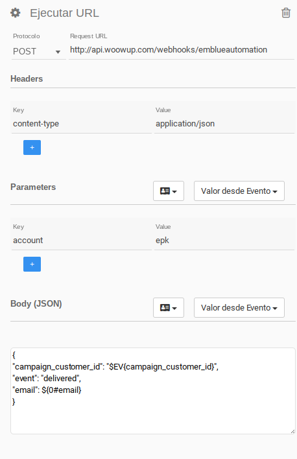297x459 pixels.
Task: Click the content-type header key field
Action: click(82, 124)
